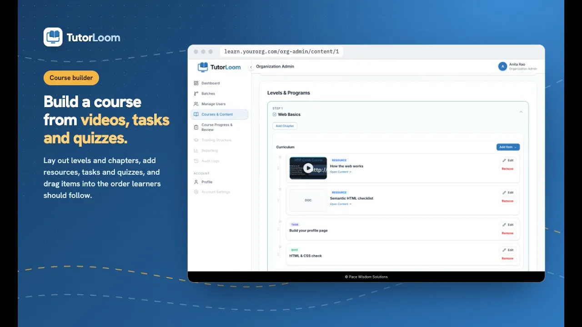Remove the Build your profile page task

pos(507,233)
